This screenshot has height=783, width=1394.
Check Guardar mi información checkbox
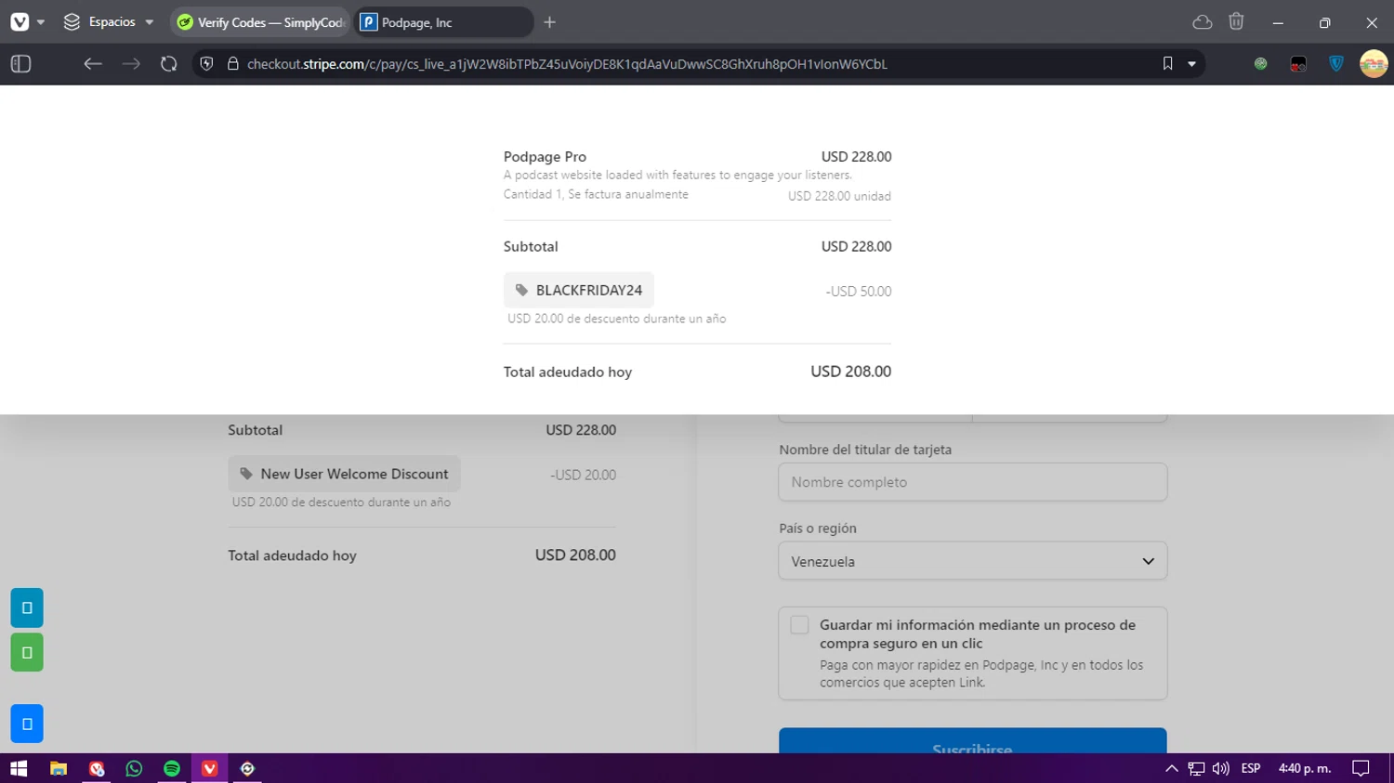tap(799, 625)
